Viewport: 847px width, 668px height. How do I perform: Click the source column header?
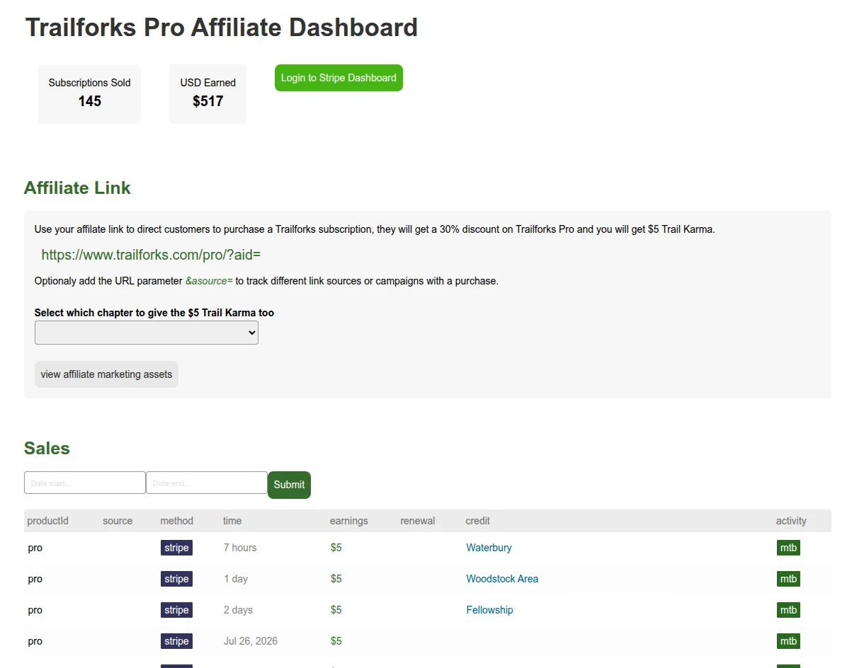pos(118,521)
